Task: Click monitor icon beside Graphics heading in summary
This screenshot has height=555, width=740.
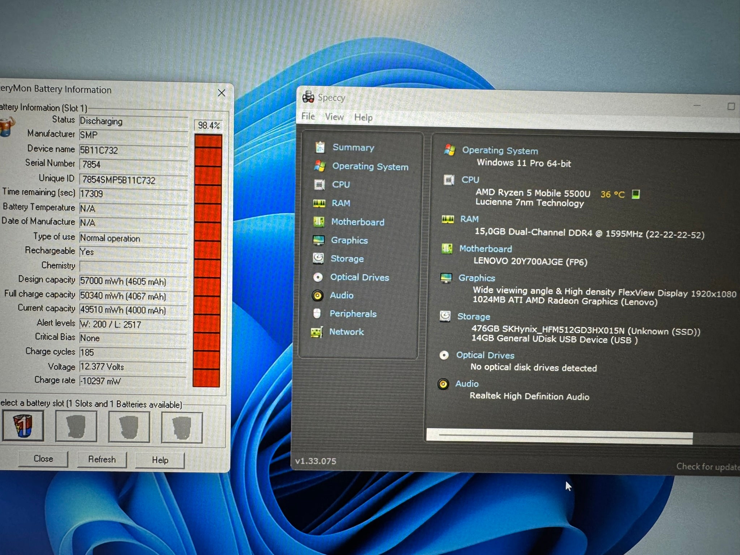Action: click(x=446, y=278)
